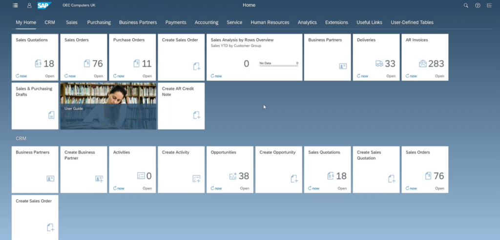
Task: Open the Accounting tab
Action: tap(207, 22)
